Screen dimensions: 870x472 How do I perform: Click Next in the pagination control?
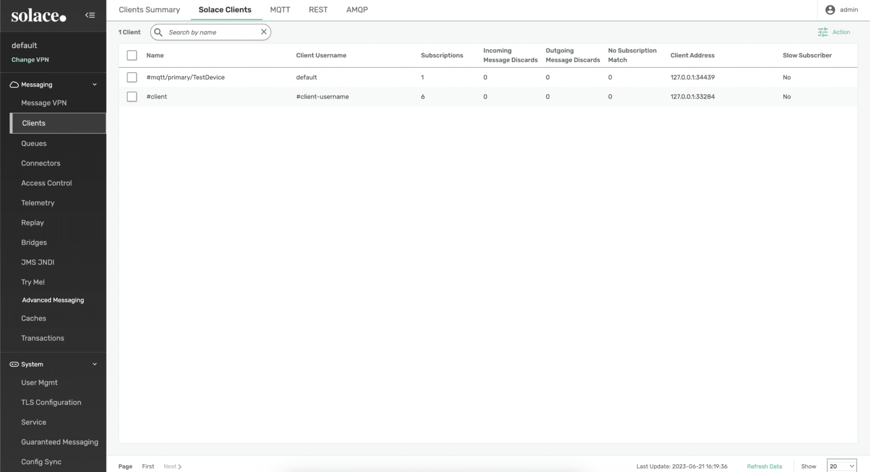pos(172,466)
